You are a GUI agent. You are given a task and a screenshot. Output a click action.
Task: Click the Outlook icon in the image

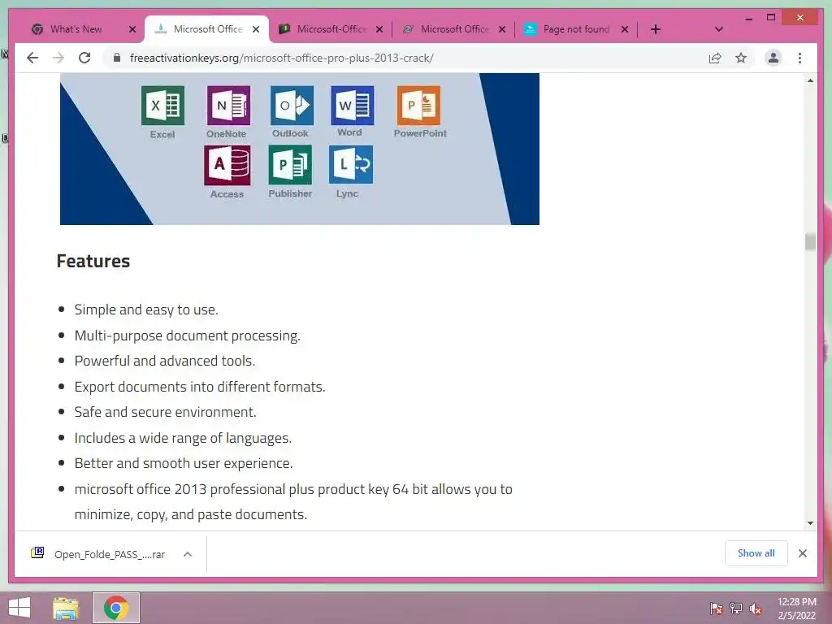pos(292,106)
